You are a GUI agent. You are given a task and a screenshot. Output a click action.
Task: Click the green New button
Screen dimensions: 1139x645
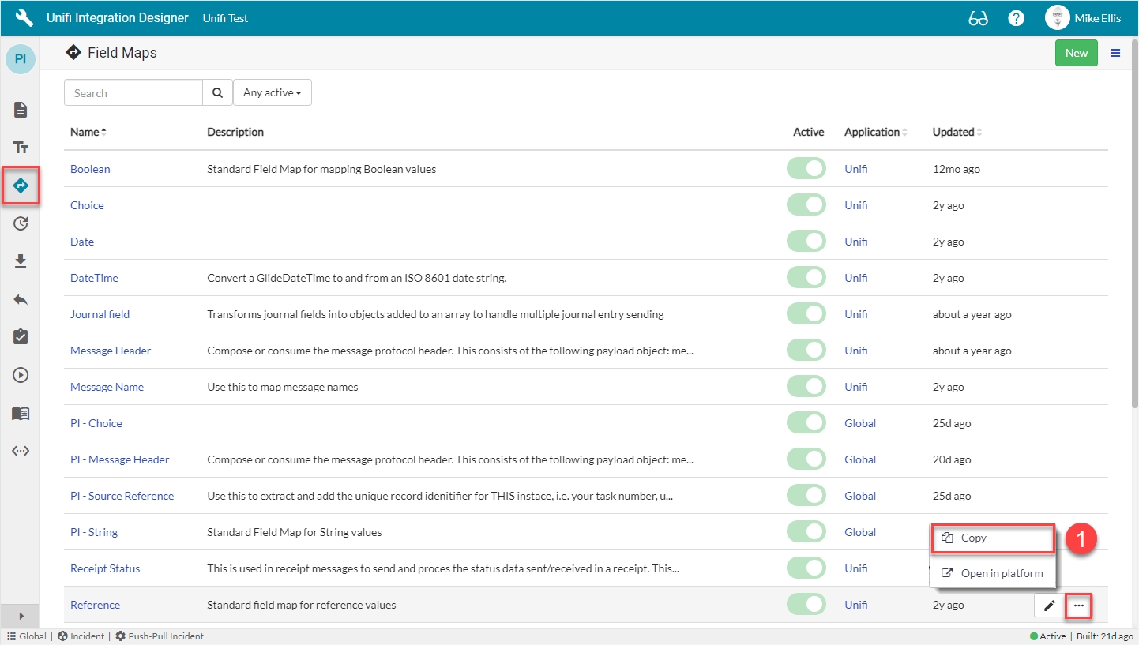(x=1076, y=53)
